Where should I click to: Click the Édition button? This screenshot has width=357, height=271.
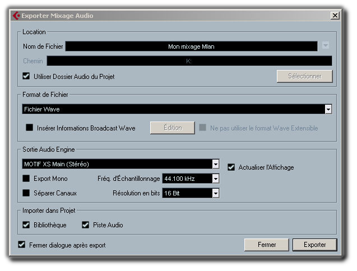point(172,128)
